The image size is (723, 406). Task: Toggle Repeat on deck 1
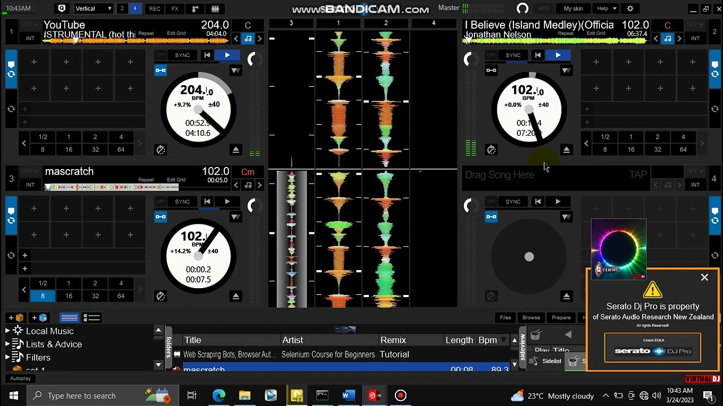point(146,34)
